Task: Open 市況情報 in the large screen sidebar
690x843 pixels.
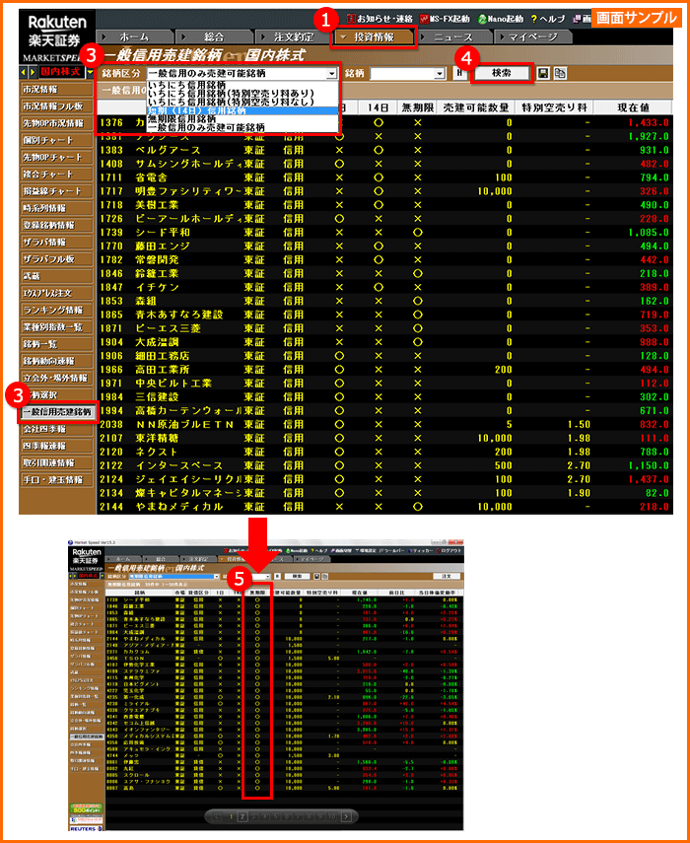Action: 55,90
